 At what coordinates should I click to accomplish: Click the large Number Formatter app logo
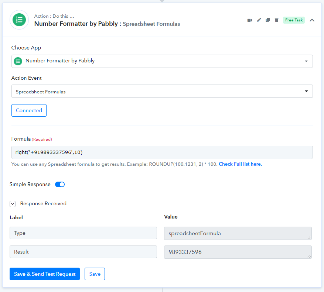(x=19, y=20)
